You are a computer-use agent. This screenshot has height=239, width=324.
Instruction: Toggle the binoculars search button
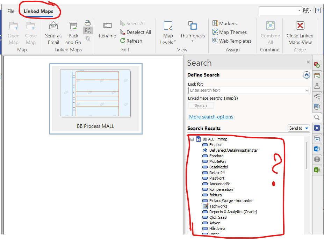pyautogui.click(x=88, y=30)
